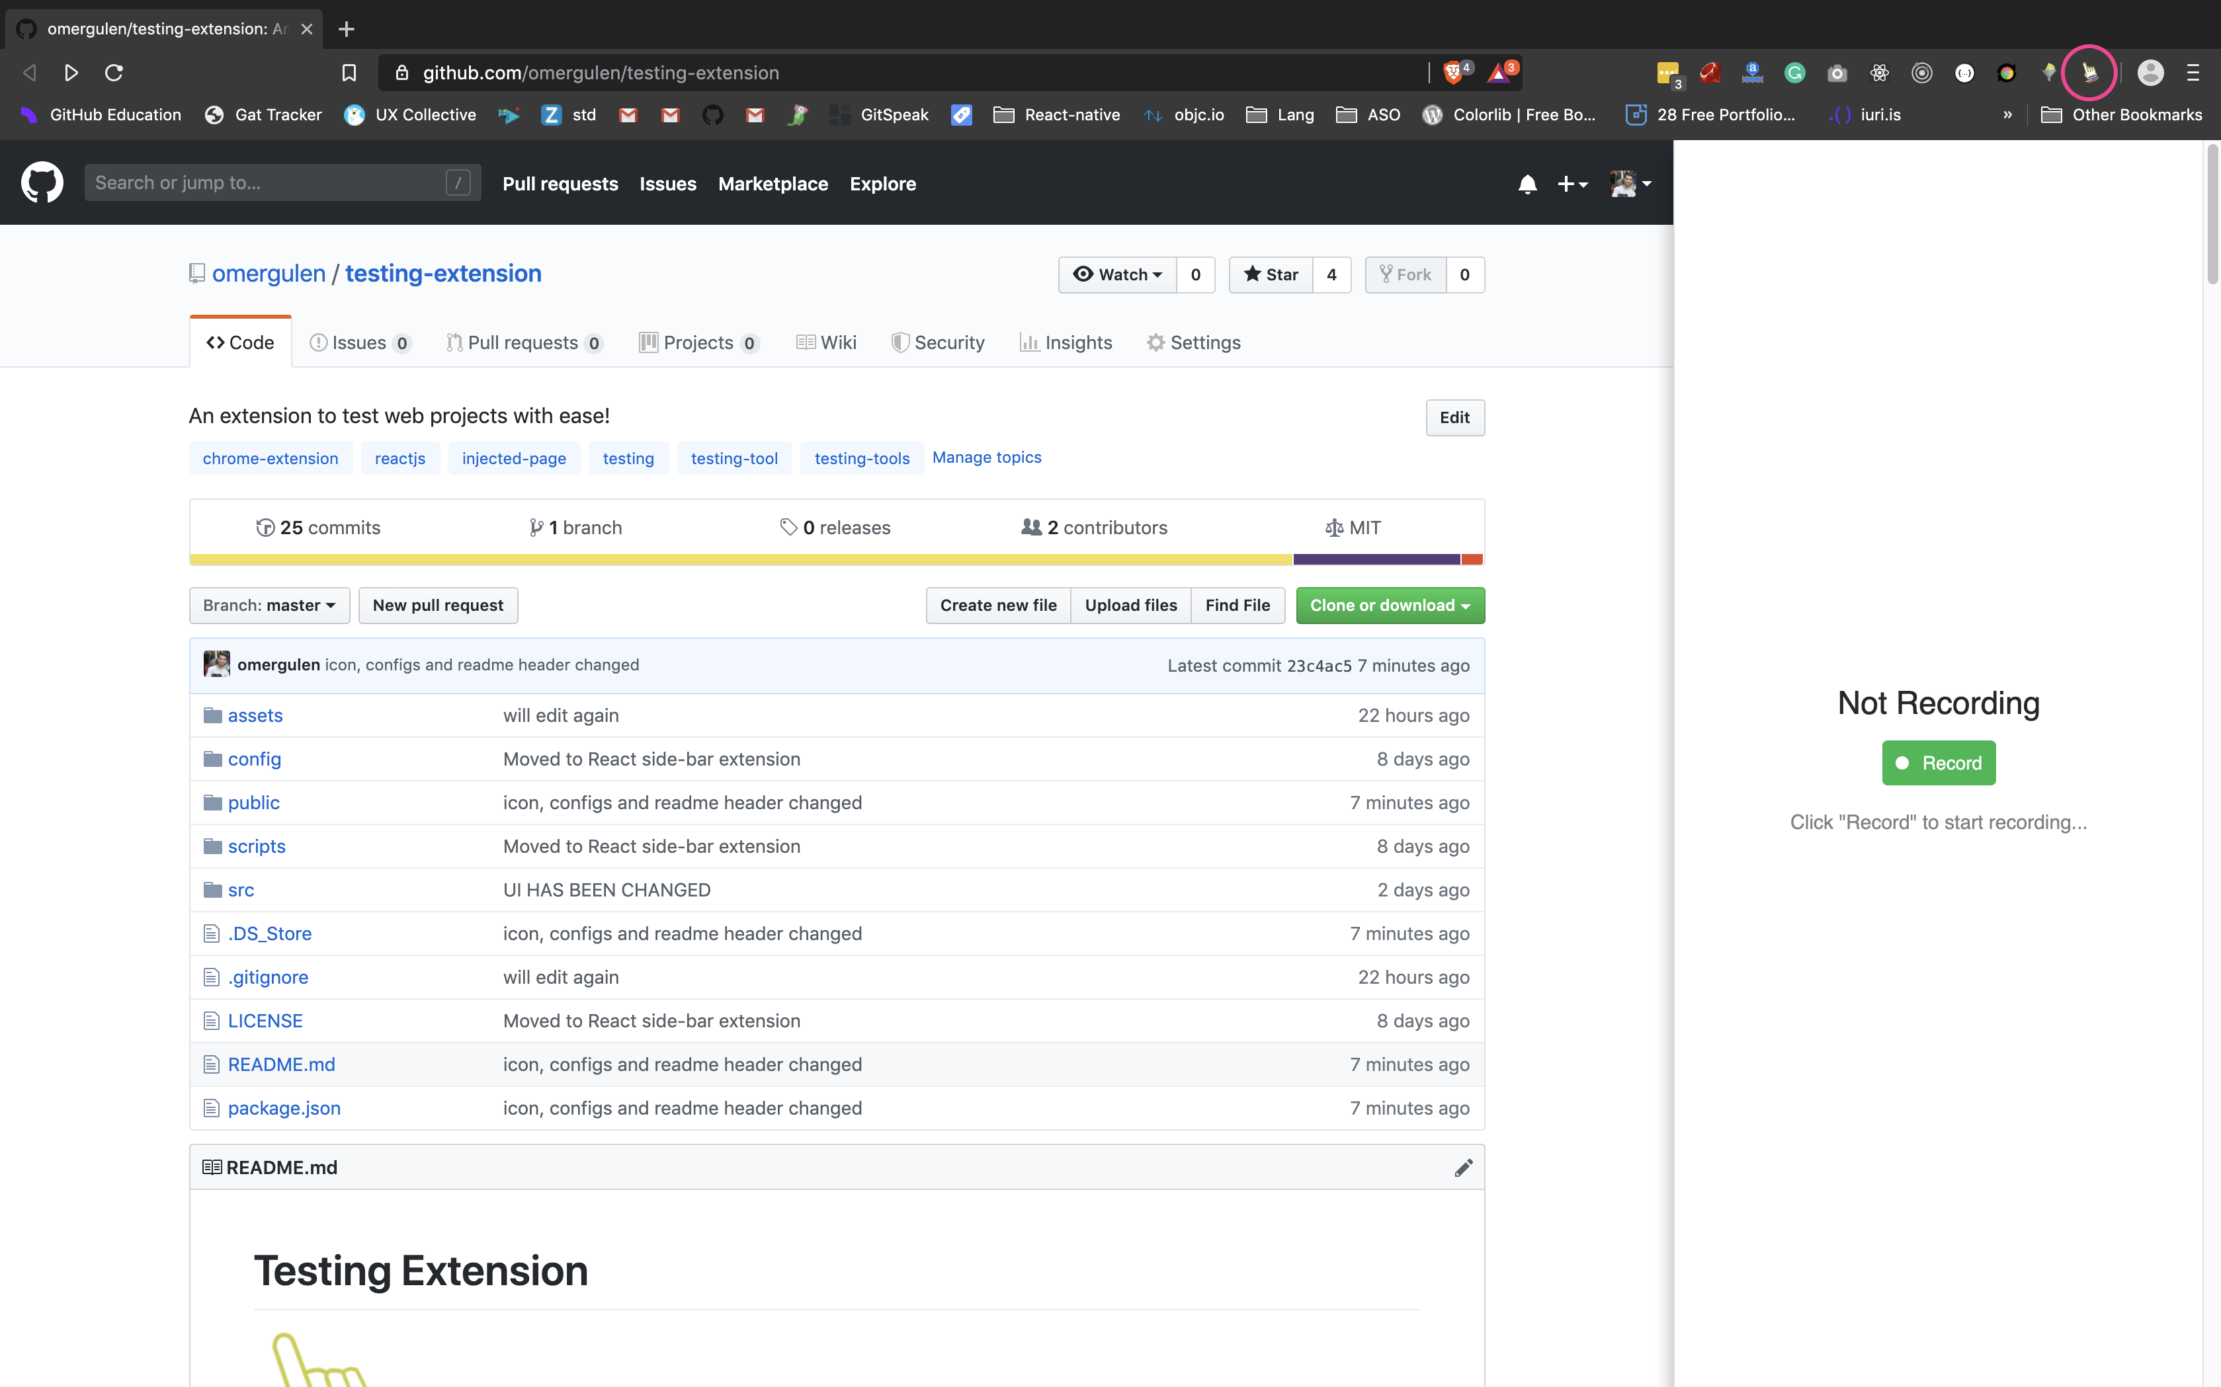Open the src folder

pos(241,890)
